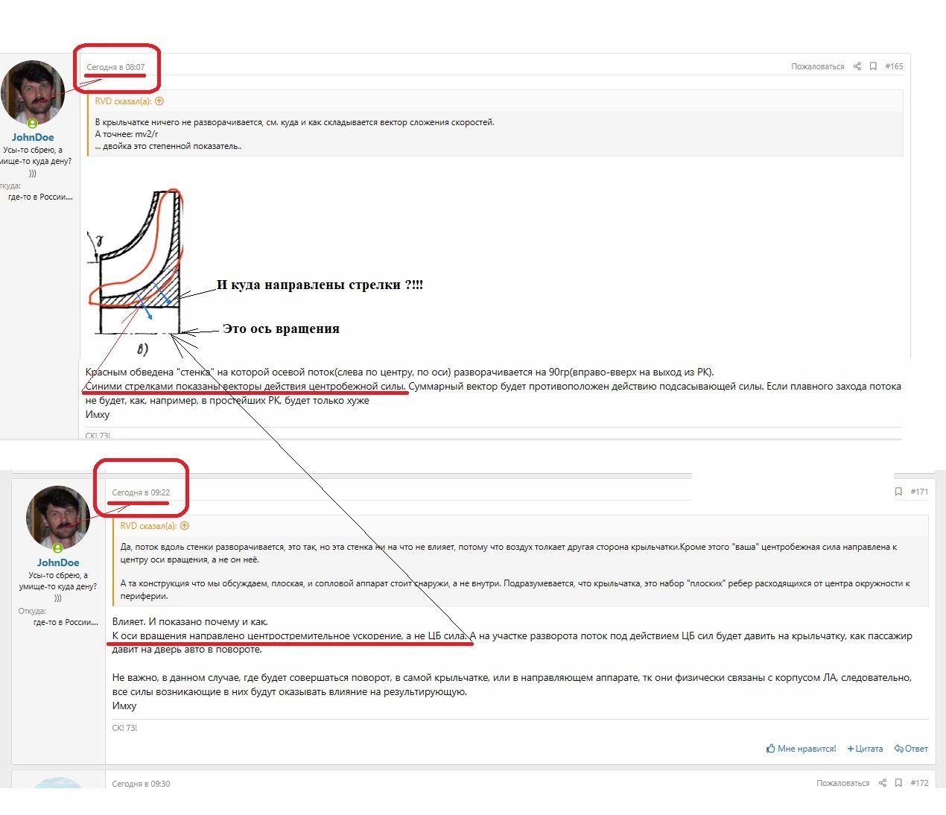Click the share icon on post #165
Viewport: 946px width, 815px height.
(857, 66)
